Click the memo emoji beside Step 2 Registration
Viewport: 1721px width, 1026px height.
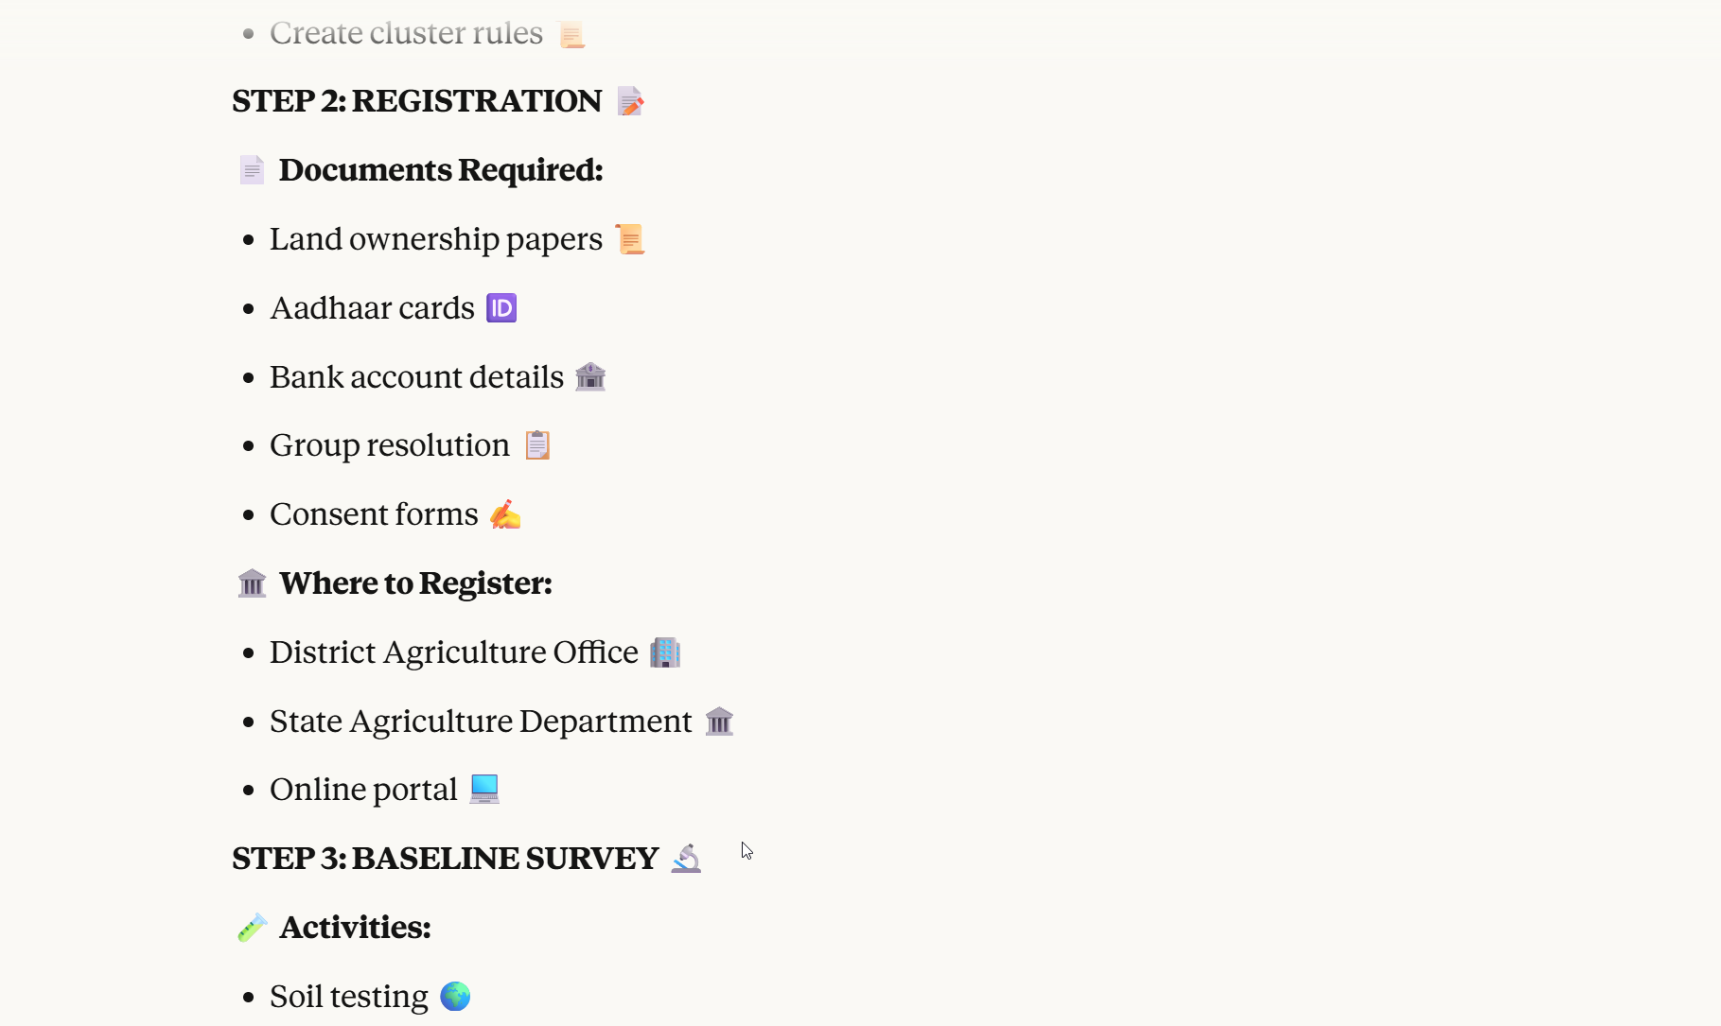coord(630,101)
